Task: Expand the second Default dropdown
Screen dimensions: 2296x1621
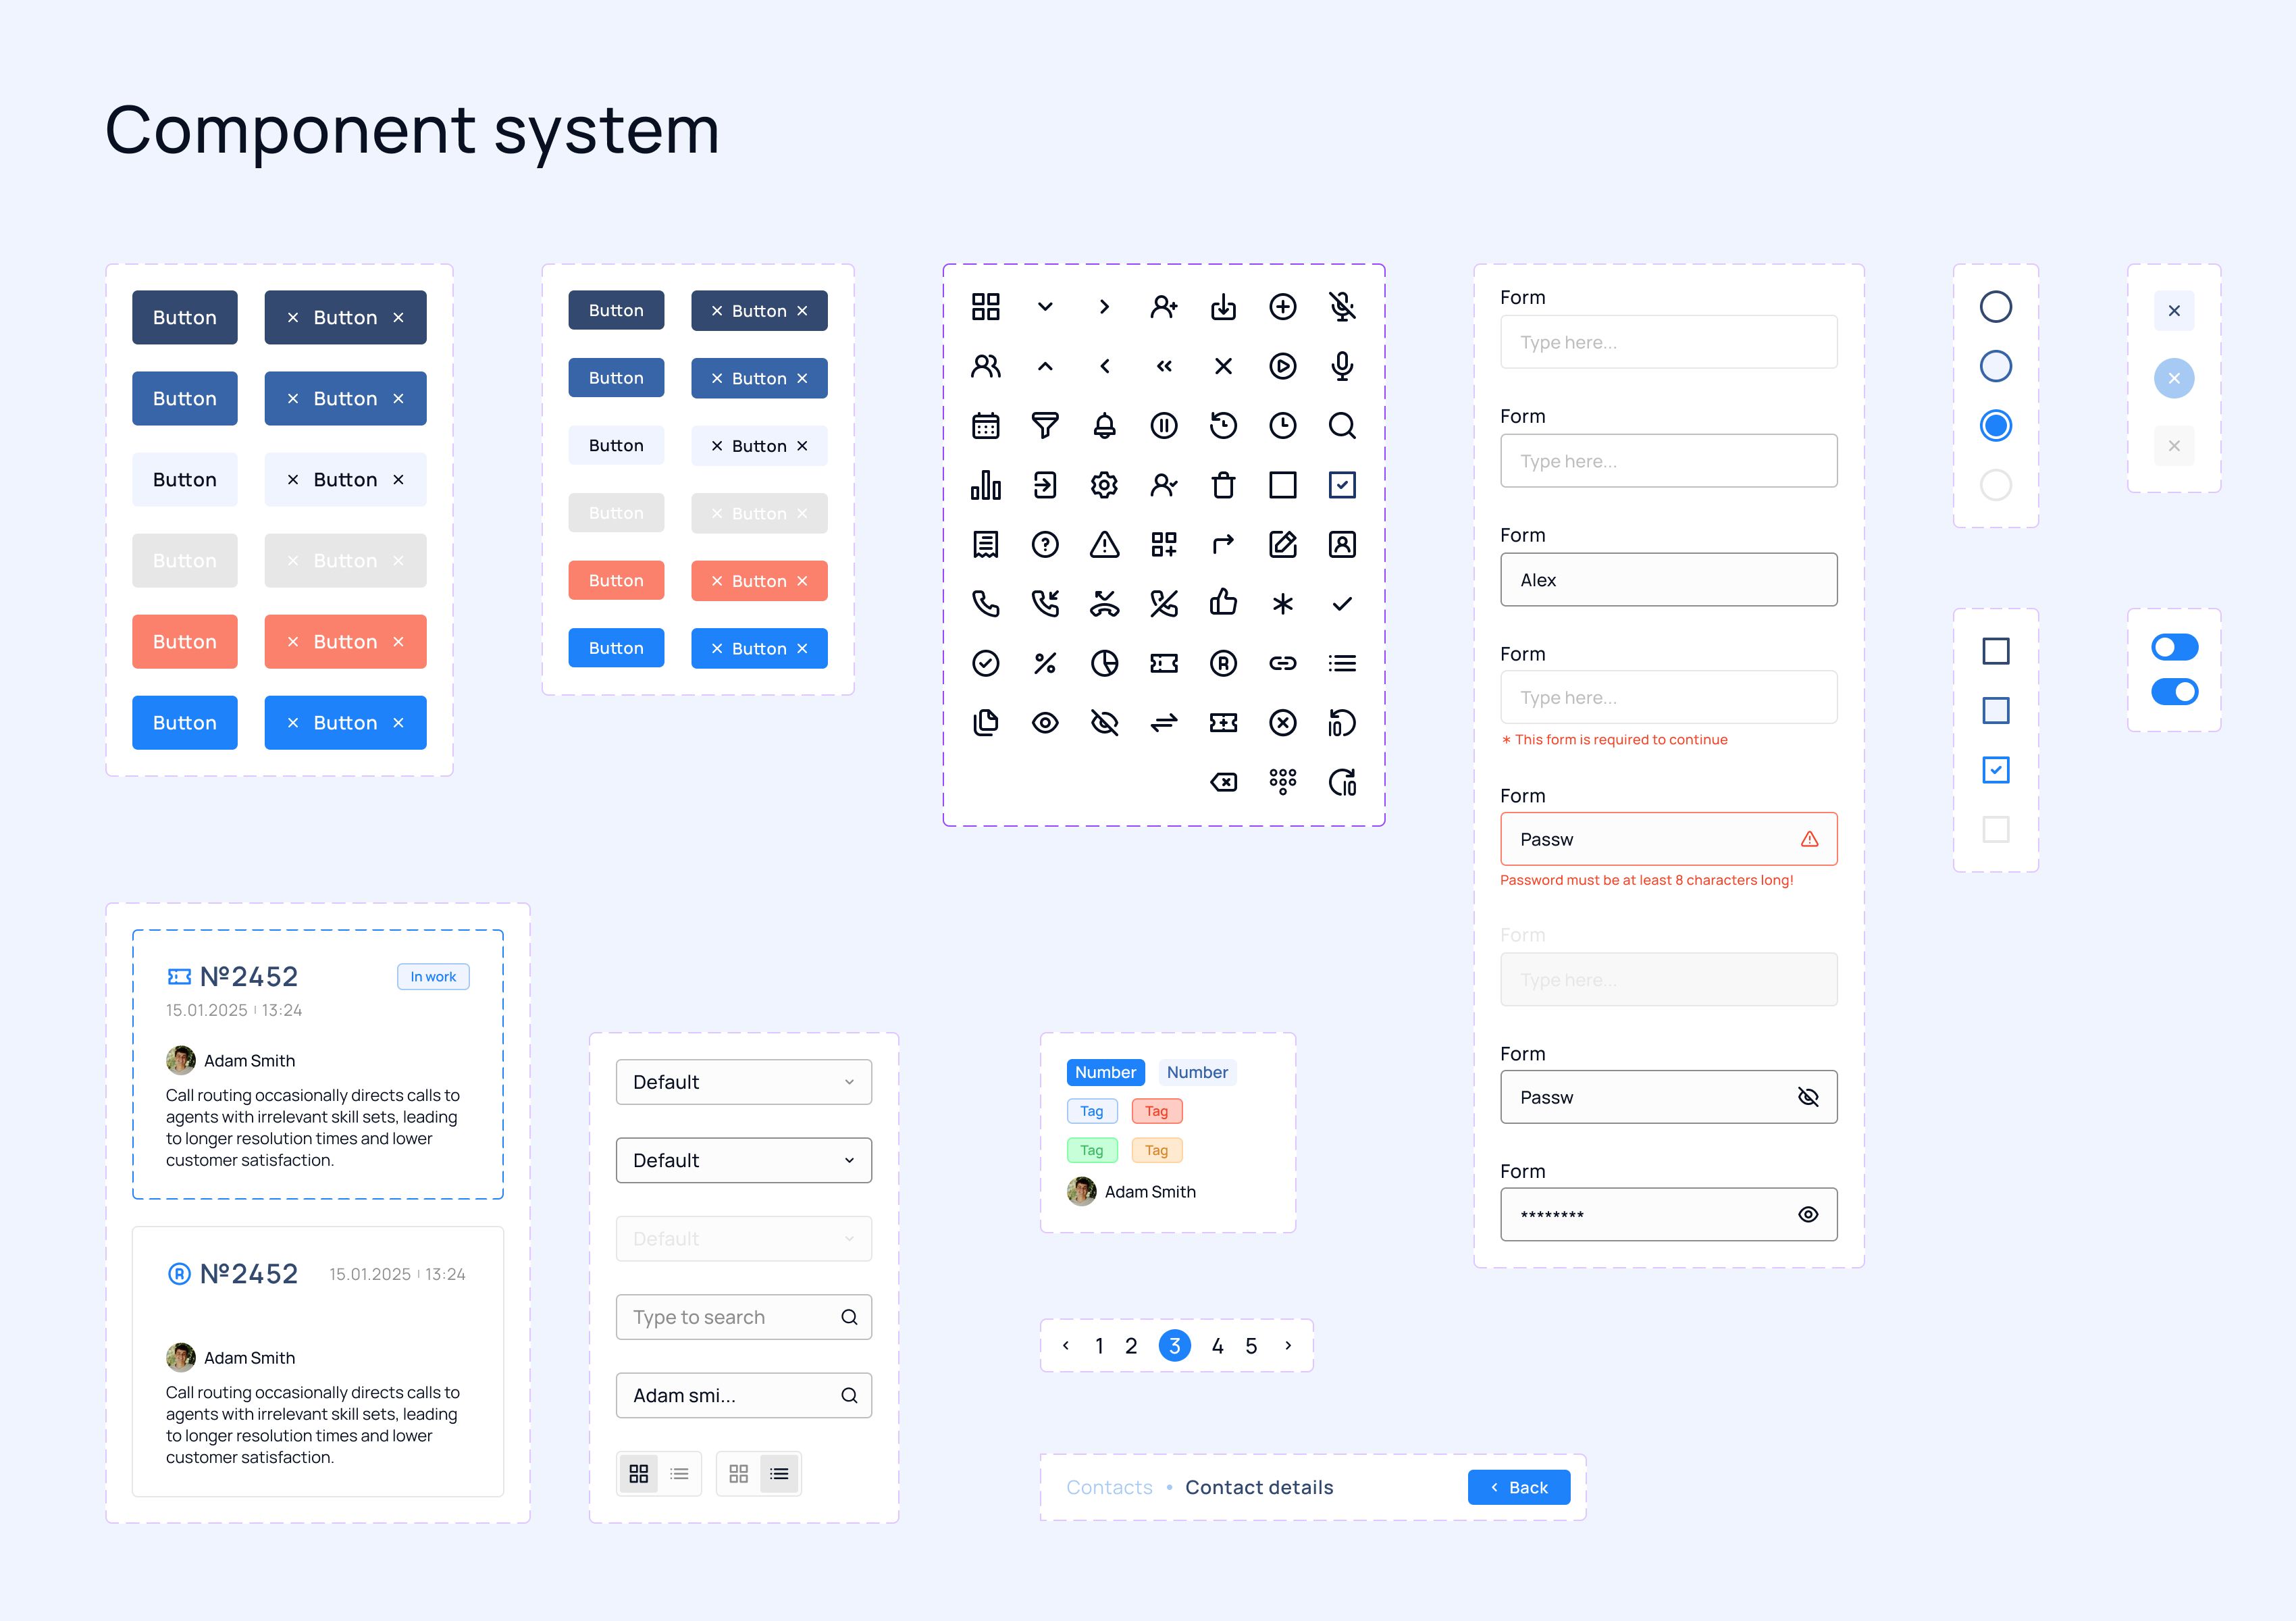Action: click(744, 1160)
